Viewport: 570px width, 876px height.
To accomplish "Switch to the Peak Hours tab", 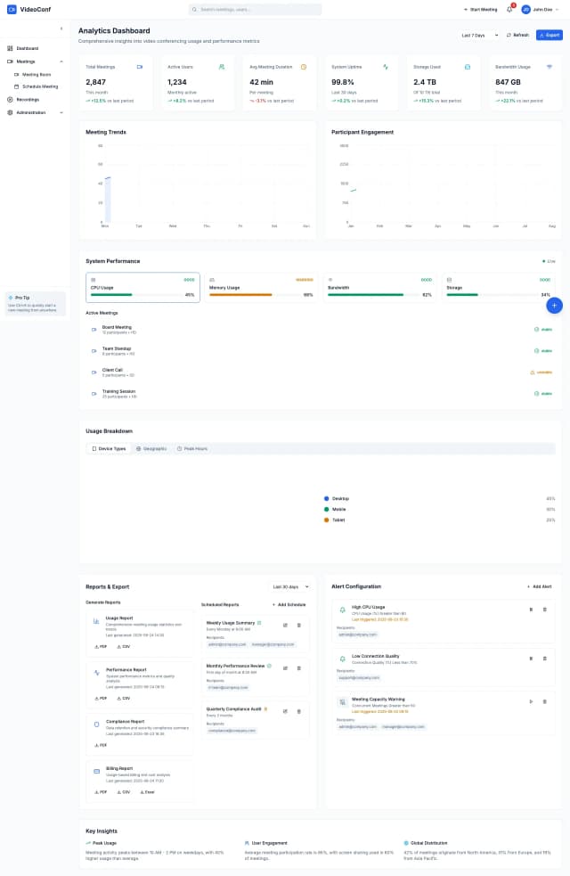I will pyautogui.click(x=192, y=448).
